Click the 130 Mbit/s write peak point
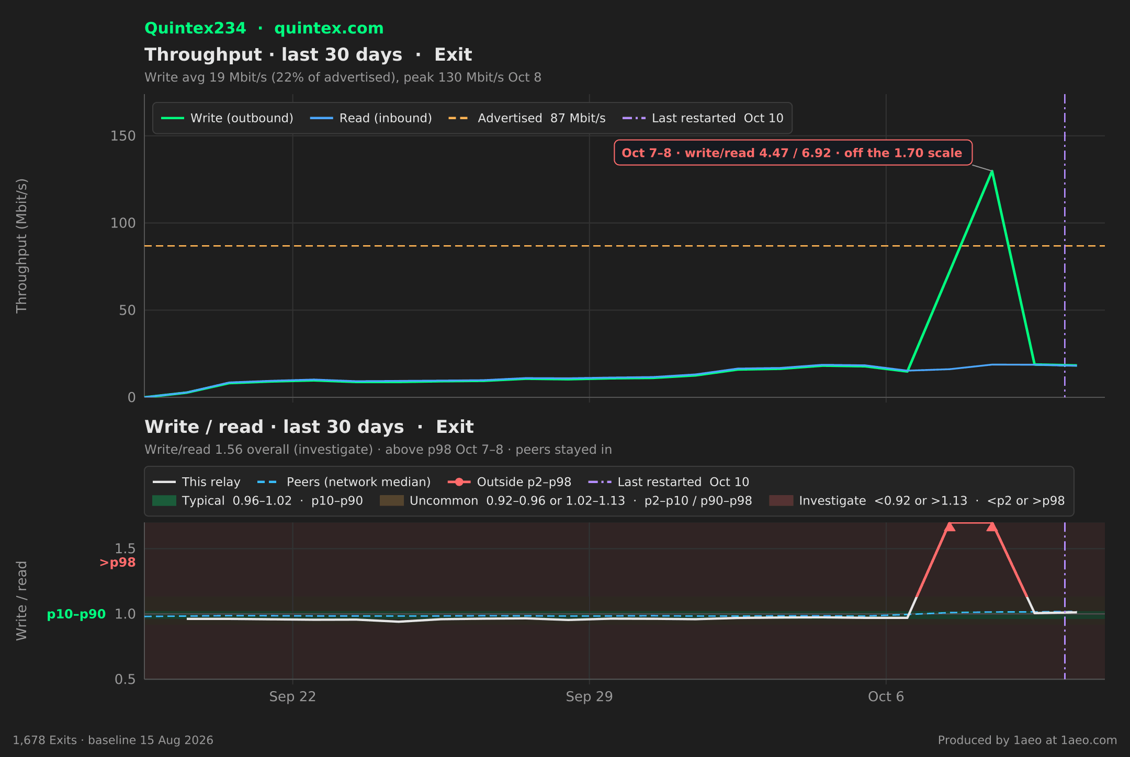This screenshot has width=1130, height=757. pos(992,171)
